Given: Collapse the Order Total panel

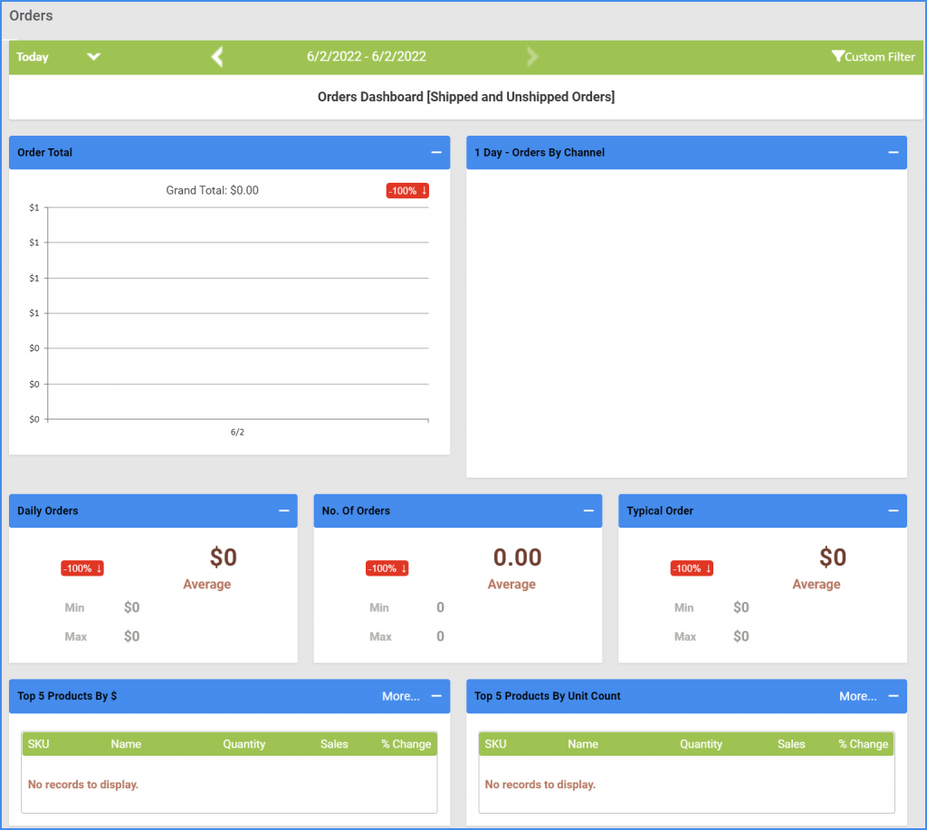Looking at the screenshot, I should [435, 152].
